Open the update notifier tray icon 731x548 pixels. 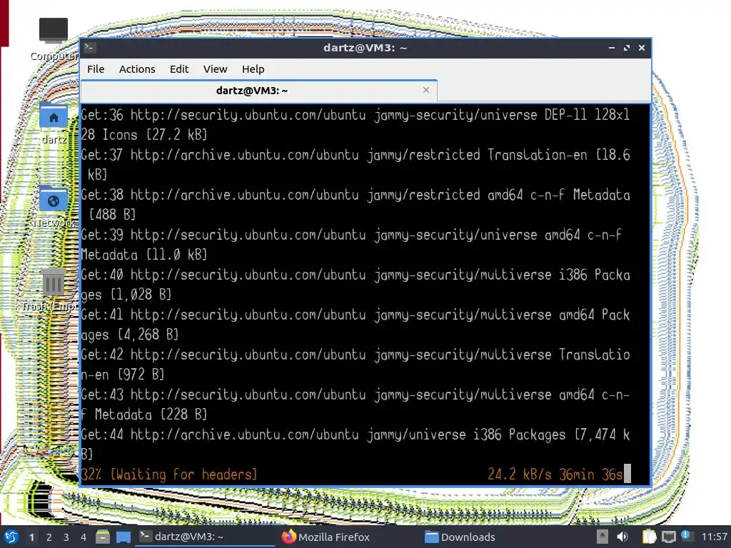coord(686,536)
